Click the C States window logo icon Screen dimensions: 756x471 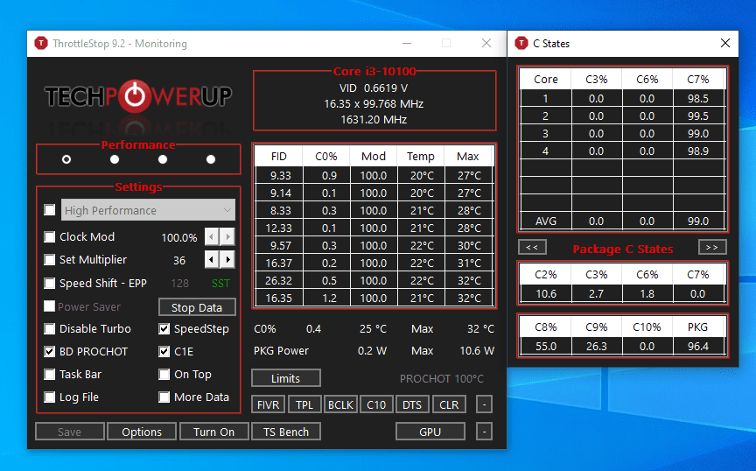(521, 44)
